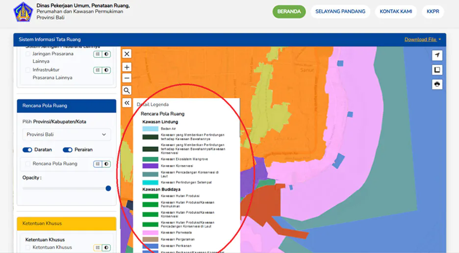Click the Badan Air light-blue legend swatch
The height and width of the screenshot is (253, 459).
tap(150, 129)
